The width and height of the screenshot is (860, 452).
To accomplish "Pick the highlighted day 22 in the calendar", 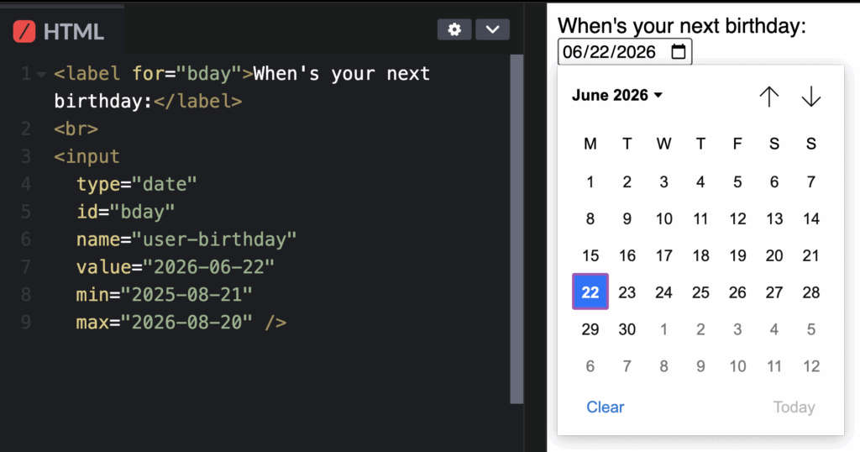I will coord(590,292).
